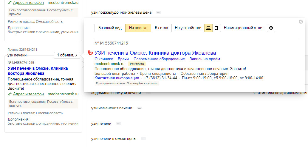
Task: Toggle the navigation answer target icon
Action: pyautogui.click(x=271, y=28)
